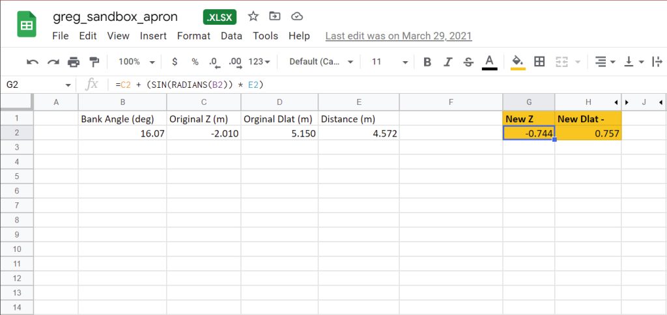667x315 pixels.
Task: Open the Format menu
Action: point(193,36)
